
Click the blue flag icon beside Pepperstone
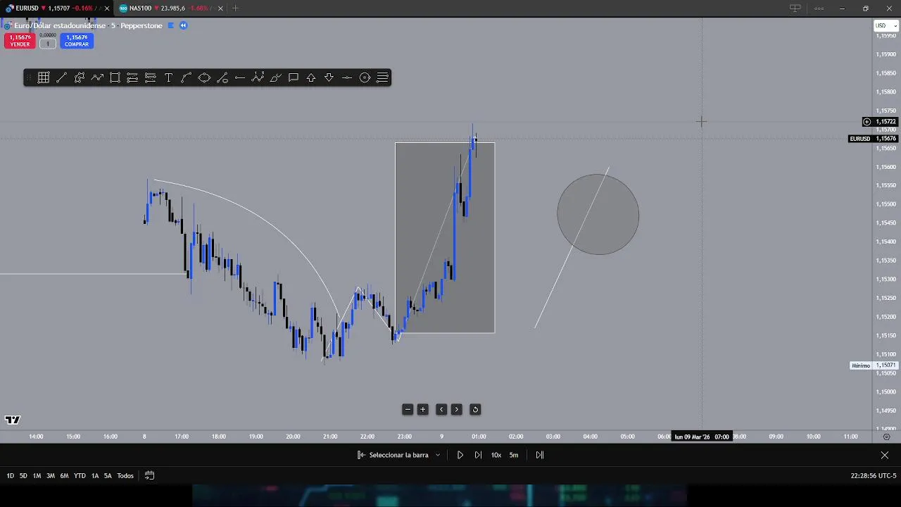pos(170,25)
